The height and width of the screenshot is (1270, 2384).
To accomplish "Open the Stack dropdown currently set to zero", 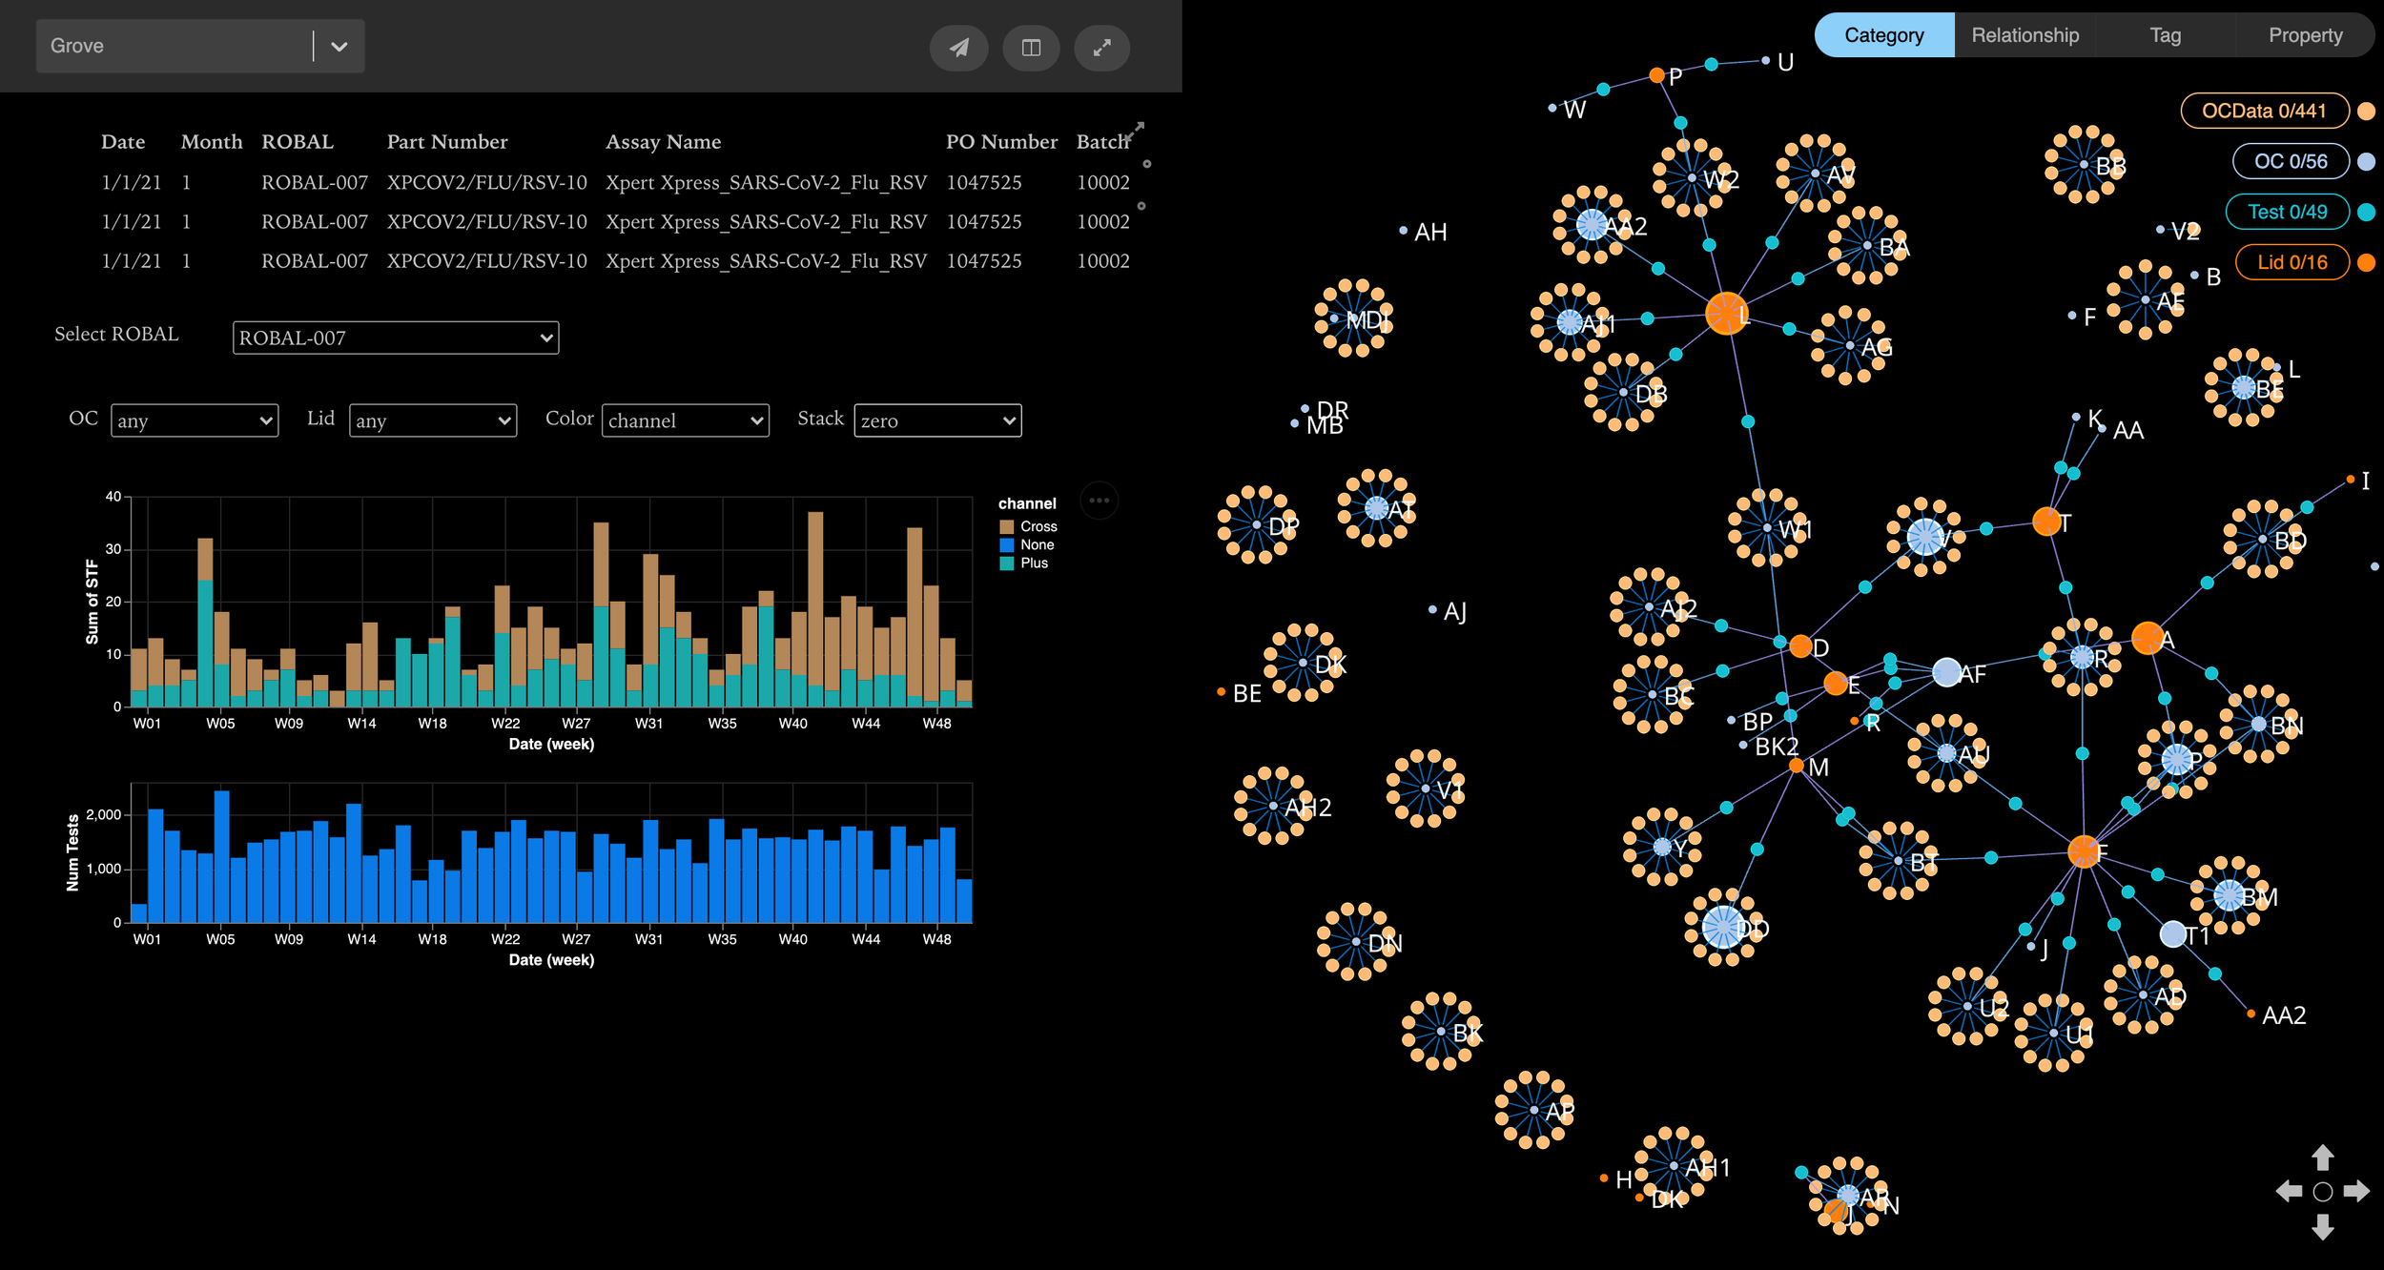I will (937, 420).
